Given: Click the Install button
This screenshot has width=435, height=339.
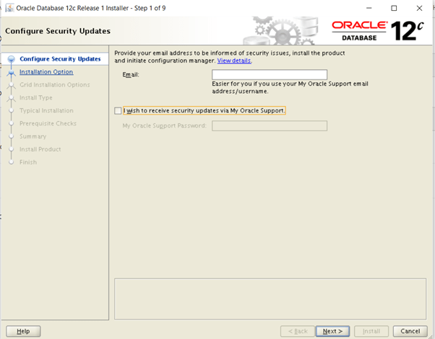Looking at the screenshot, I should [x=371, y=331].
